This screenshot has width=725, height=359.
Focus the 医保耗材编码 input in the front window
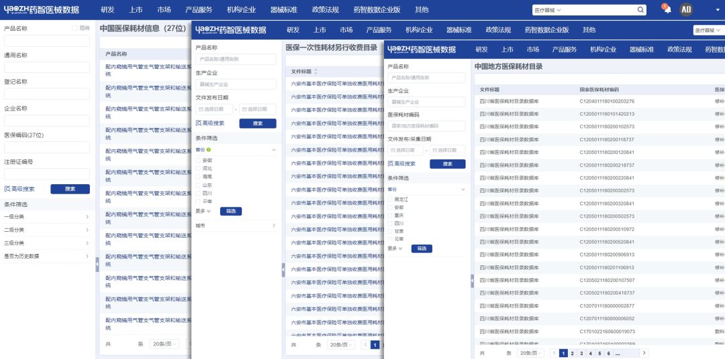pyautogui.click(x=426, y=125)
